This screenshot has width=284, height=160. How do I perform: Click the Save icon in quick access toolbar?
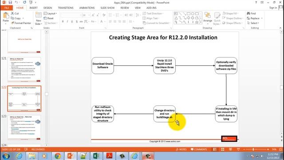(10, 2)
